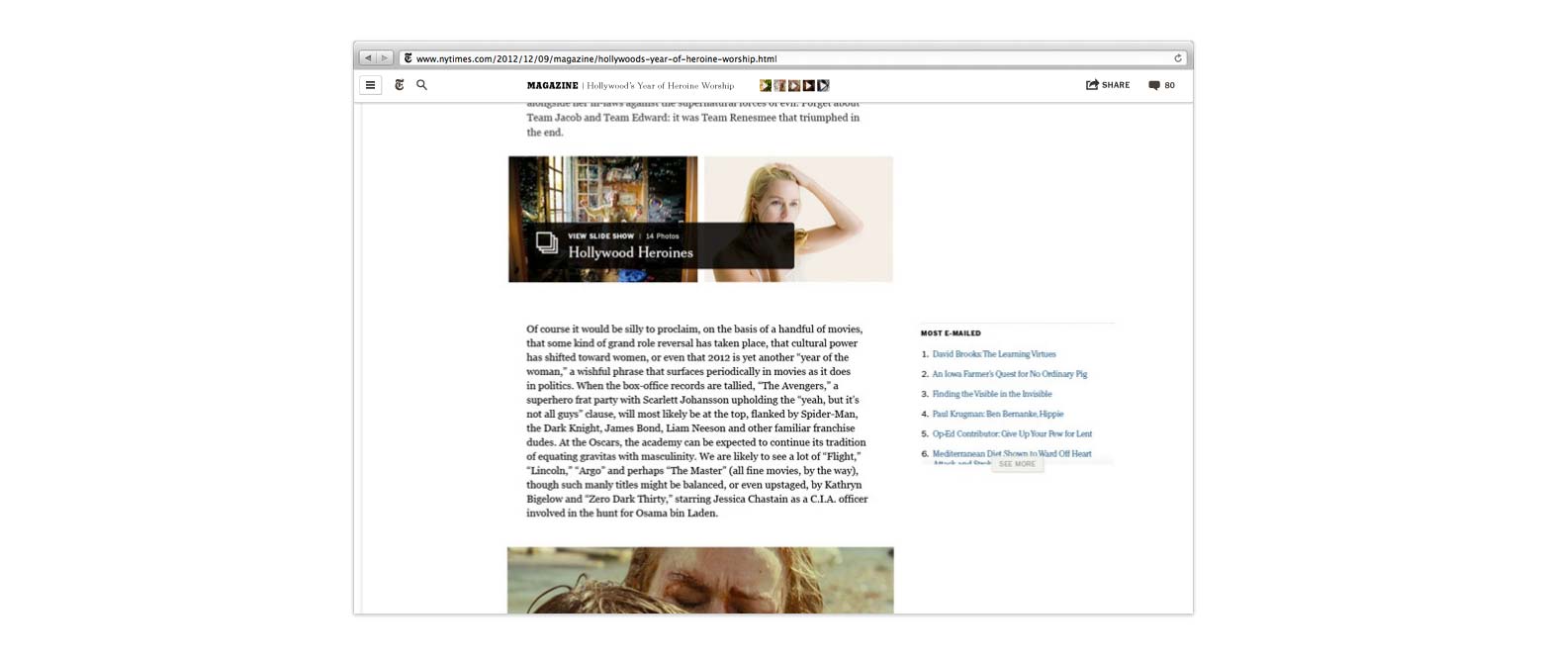Reload the page using the refresh icon
The image size is (1547, 662).
1178,58
